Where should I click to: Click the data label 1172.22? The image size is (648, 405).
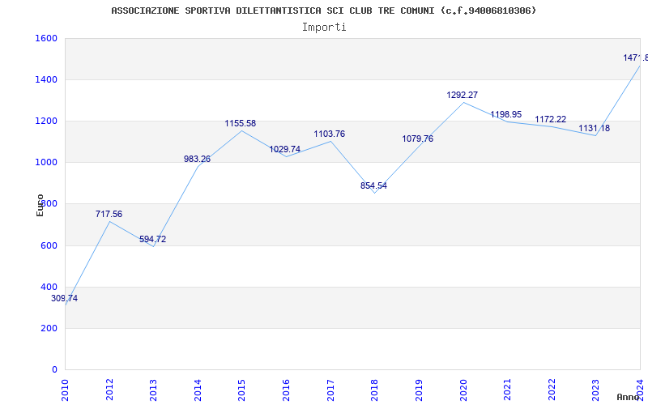tap(551, 119)
